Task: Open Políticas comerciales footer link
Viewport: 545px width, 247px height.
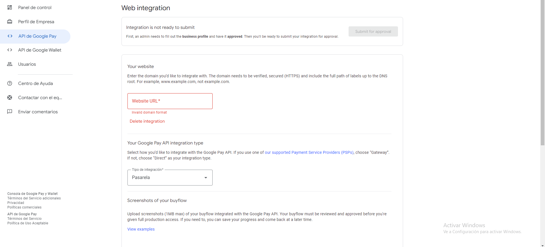Action: (x=24, y=207)
